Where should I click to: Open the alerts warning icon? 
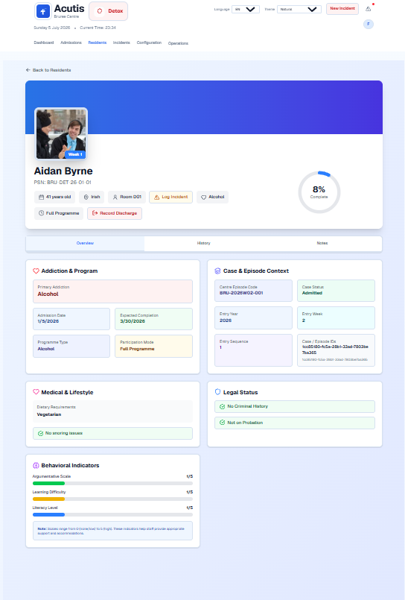click(369, 9)
